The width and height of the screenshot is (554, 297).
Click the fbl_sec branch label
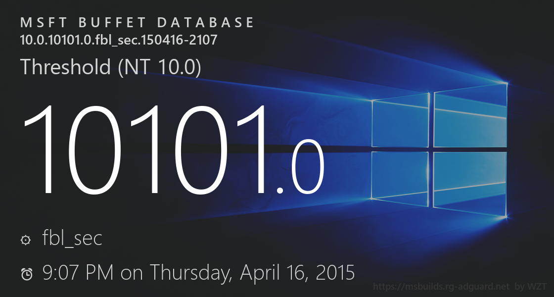pos(72,239)
